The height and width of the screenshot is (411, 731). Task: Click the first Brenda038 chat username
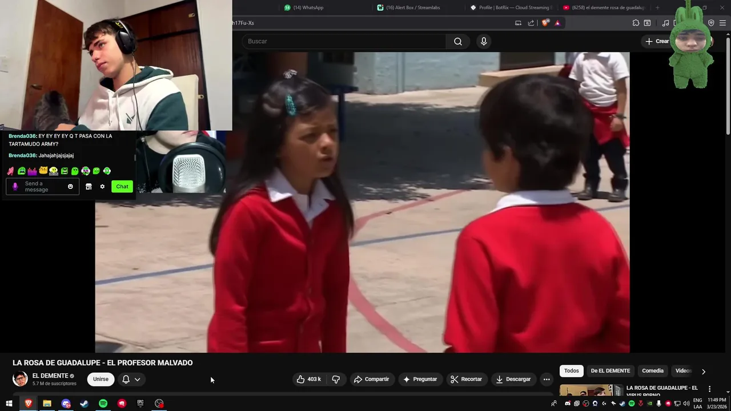(22, 136)
